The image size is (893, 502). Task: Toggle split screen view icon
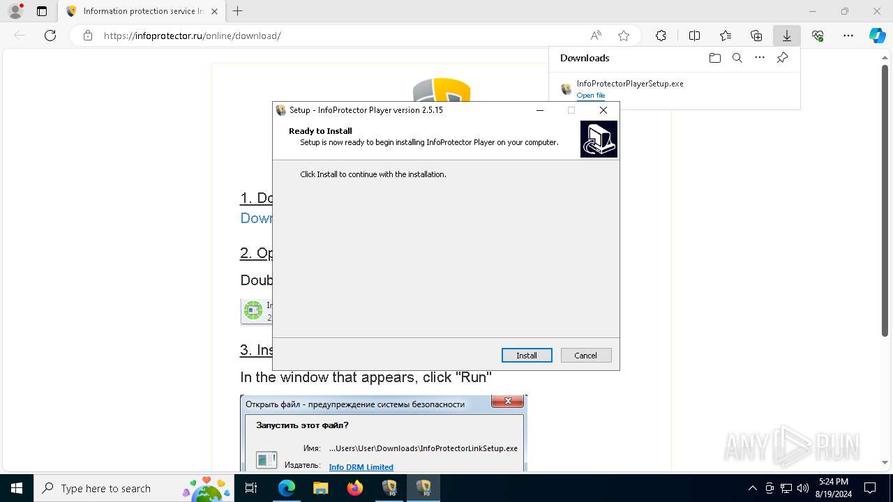(694, 36)
